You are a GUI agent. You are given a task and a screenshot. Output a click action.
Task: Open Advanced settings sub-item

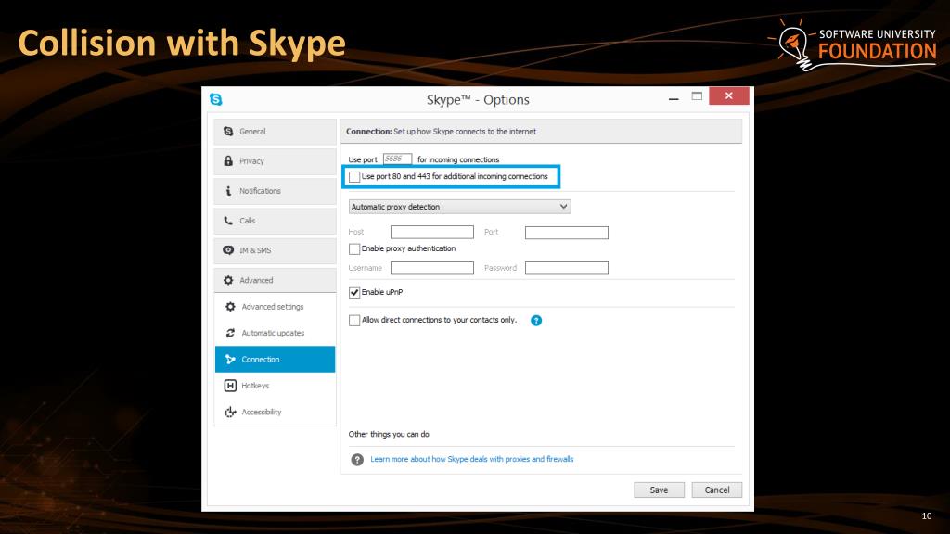pos(275,307)
